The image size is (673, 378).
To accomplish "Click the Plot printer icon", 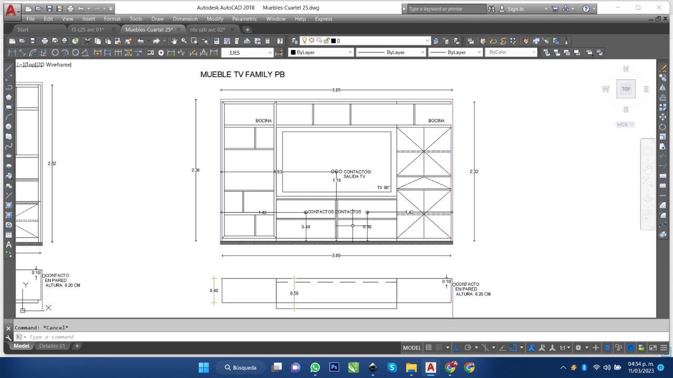I will pyautogui.click(x=45, y=41).
